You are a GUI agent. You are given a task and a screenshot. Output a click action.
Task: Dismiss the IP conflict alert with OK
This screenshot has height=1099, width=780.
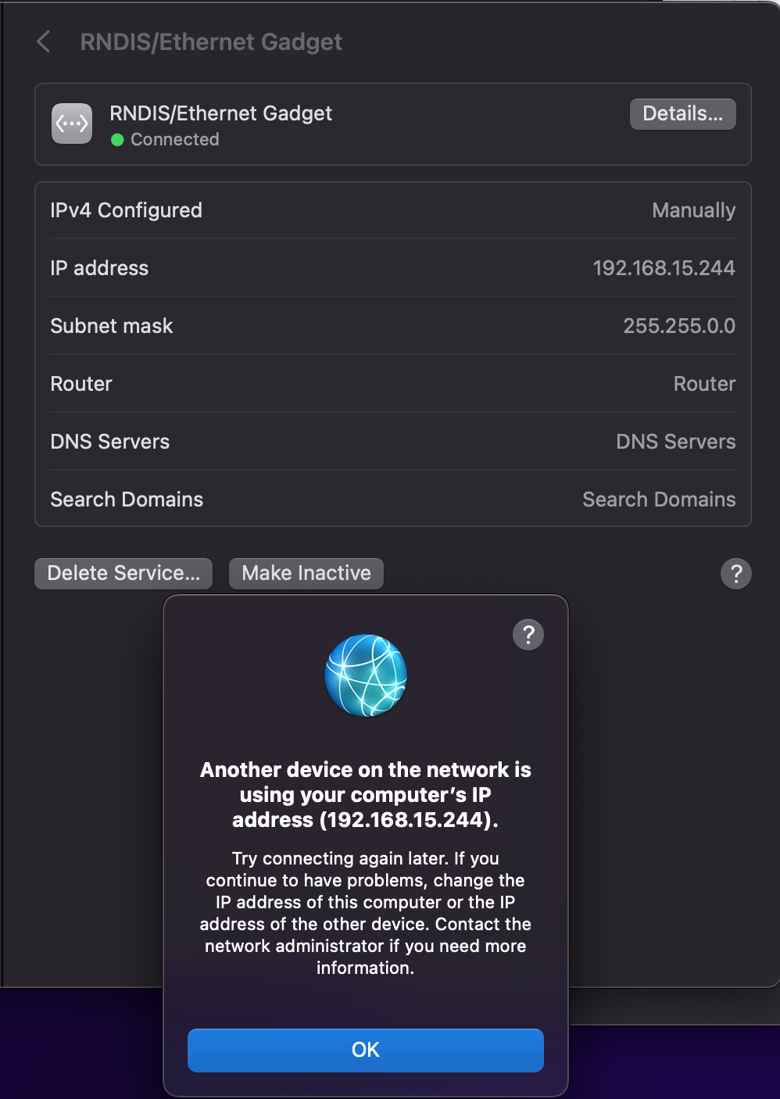365,1050
